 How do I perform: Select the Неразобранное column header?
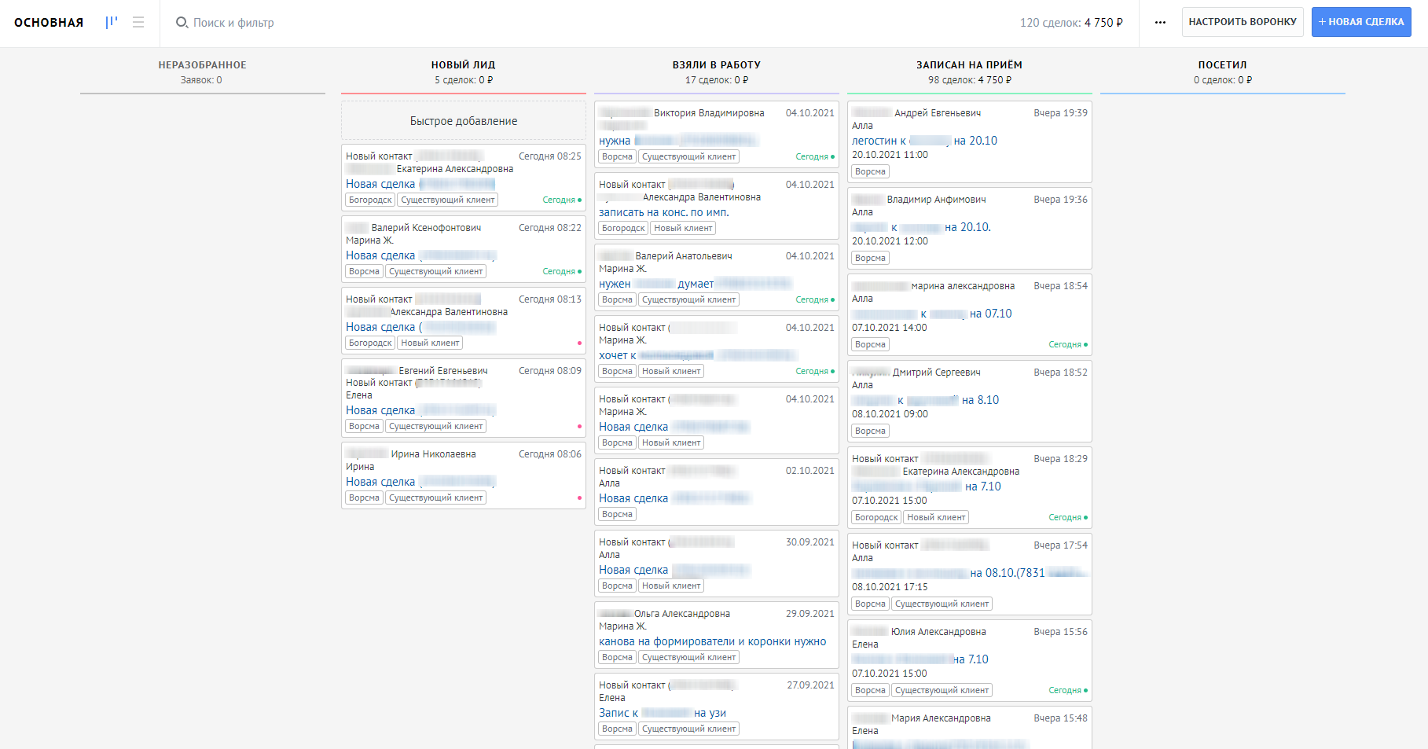point(203,65)
